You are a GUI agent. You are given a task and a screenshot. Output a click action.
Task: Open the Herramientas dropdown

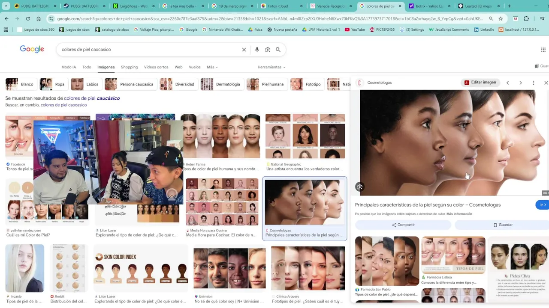[x=271, y=67]
